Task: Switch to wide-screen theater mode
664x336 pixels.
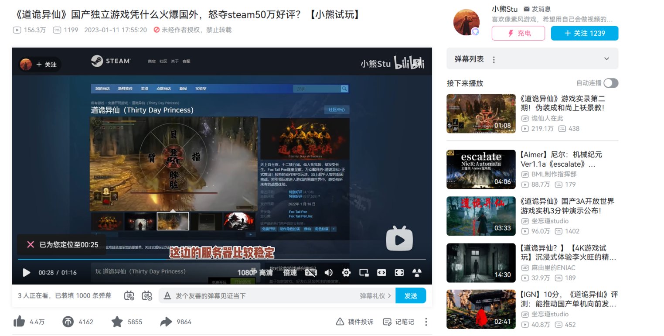Action: (x=381, y=273)
